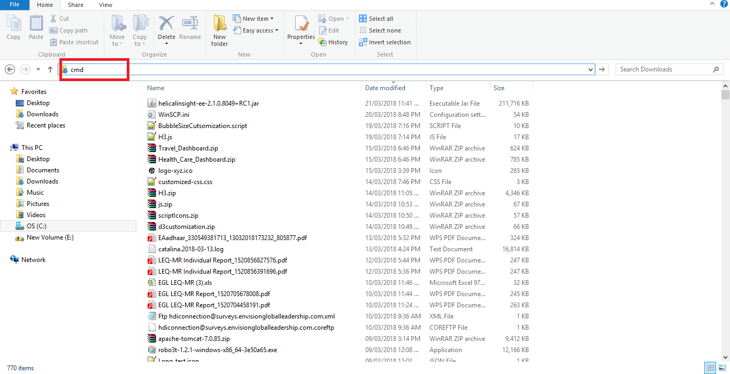The height and width of the screenshot is (374, 730).
Task: Select catalina.2018-03-13.log file
Action: tap(191, 249)
